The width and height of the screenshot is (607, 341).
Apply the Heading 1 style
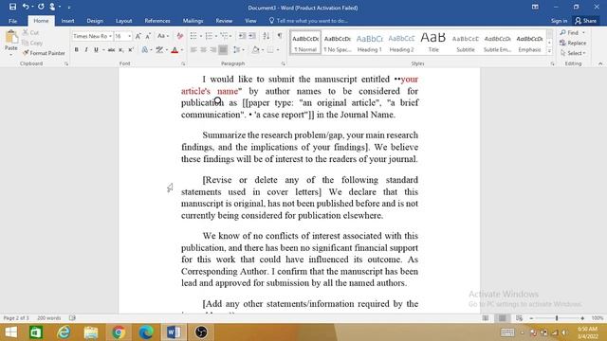tap(369, 43)
